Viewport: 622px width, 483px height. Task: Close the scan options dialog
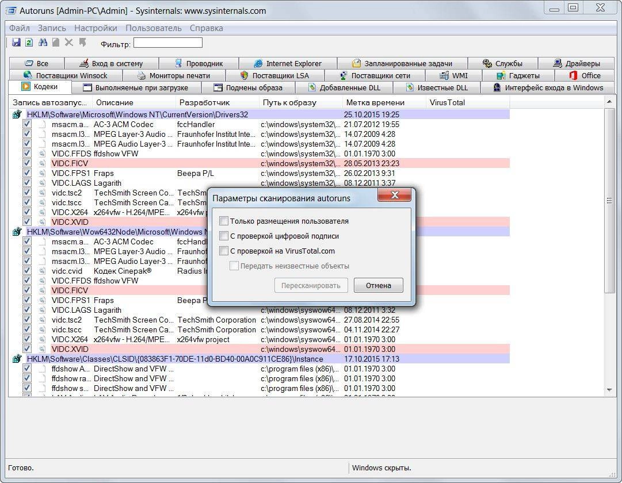click(x=394, y=195)
